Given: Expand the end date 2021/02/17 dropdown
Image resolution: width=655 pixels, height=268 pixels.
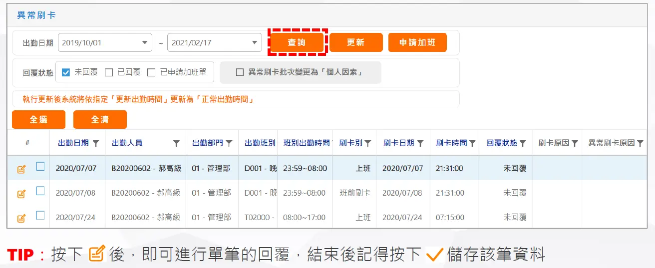Looking at the screenshot, I should pyautogui.click(x=255, y=43).
